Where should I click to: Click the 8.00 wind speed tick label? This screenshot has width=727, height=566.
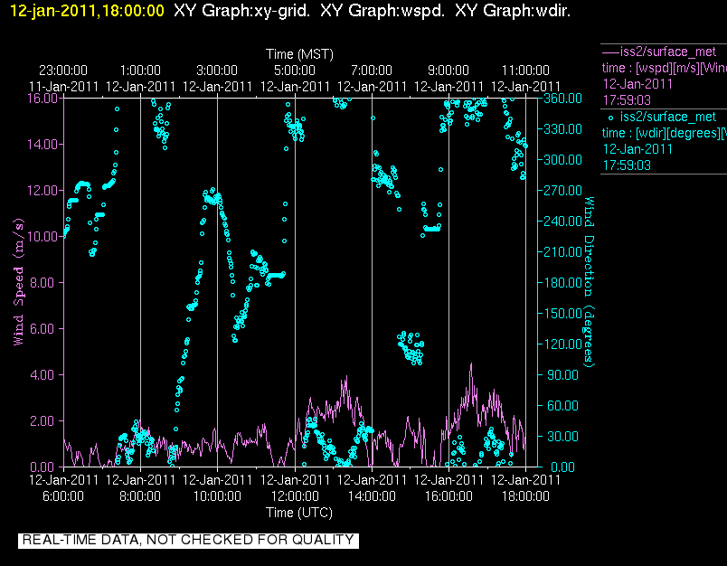point(42,283)
